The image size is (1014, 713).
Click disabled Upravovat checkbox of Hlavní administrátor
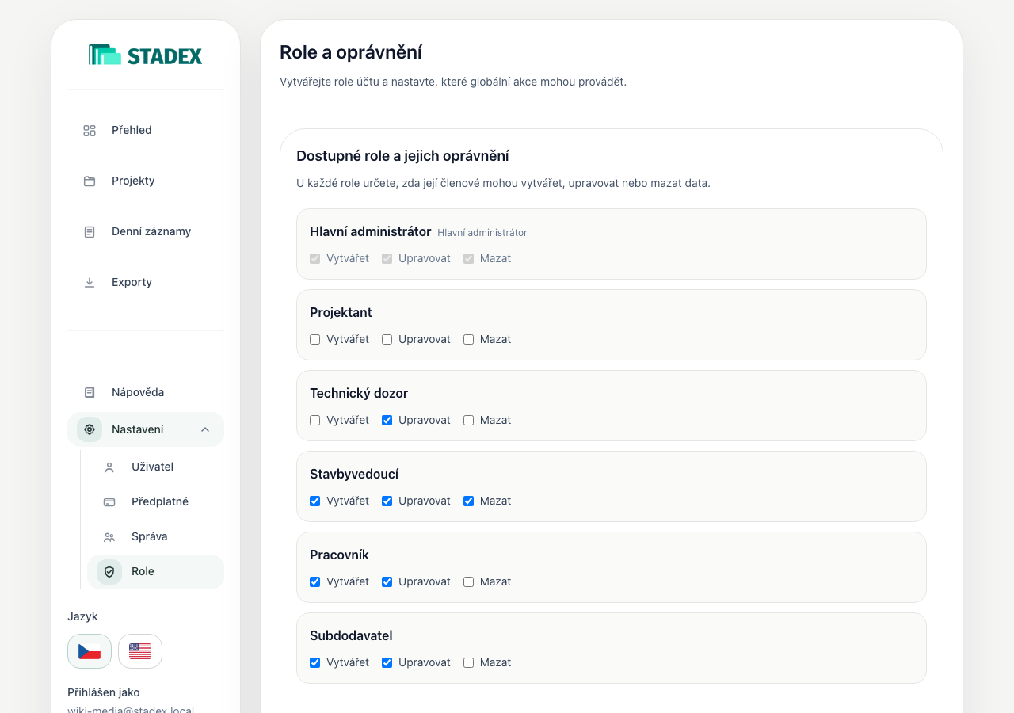(x=387, y=258)
